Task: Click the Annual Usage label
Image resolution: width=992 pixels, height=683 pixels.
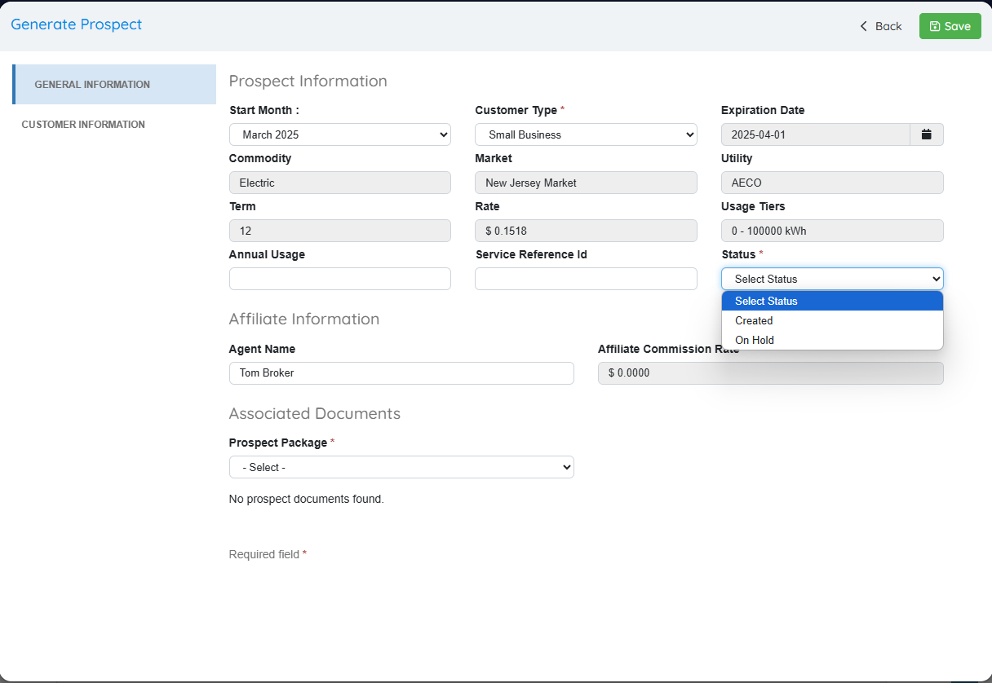Action: [x=267, y=254]
